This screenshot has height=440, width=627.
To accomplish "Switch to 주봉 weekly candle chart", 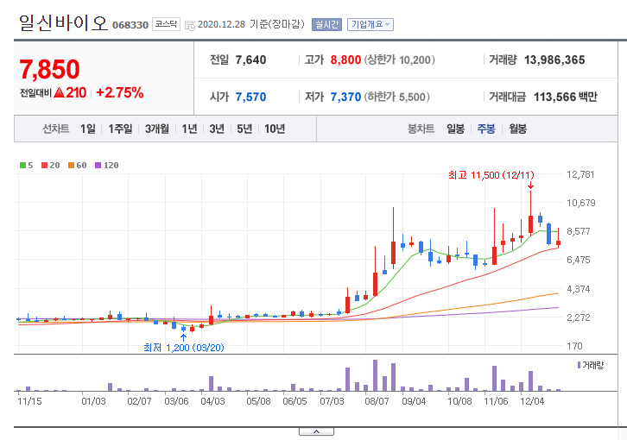I will point(486,129).
